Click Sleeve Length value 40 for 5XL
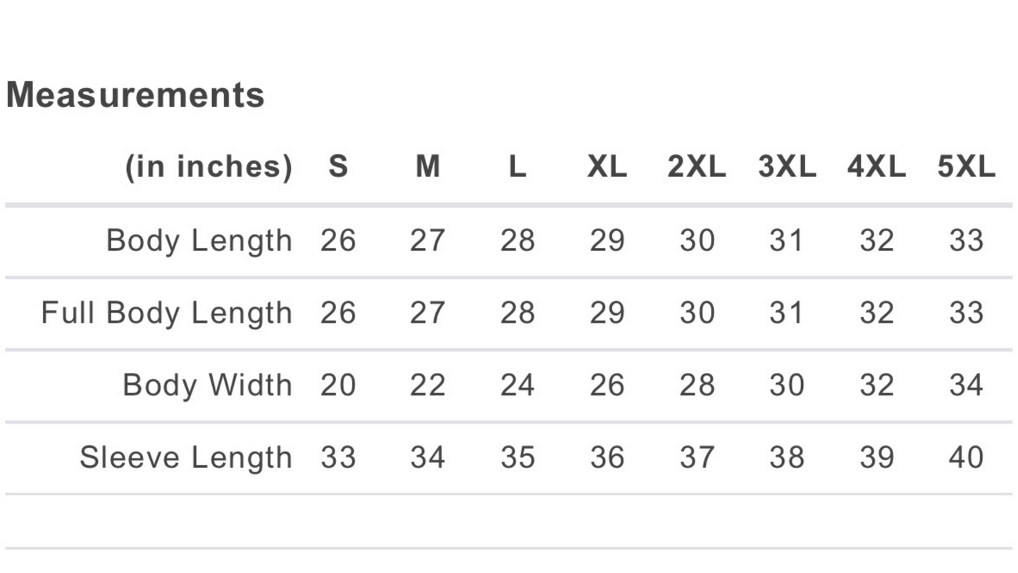This screenshot has width=1018, height=573. click(x=967, y=457)
